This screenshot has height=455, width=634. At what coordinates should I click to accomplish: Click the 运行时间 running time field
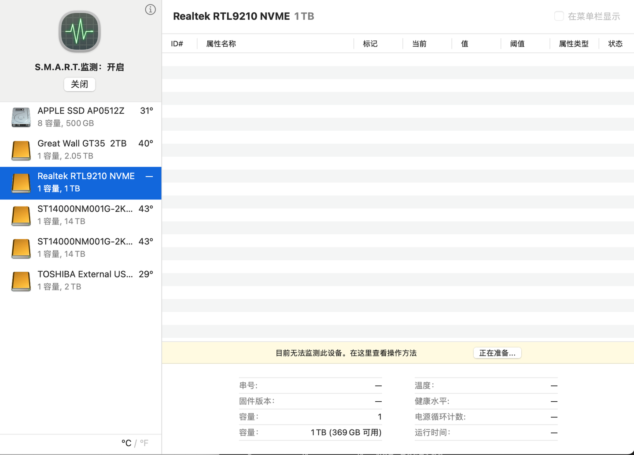[486, 433]
